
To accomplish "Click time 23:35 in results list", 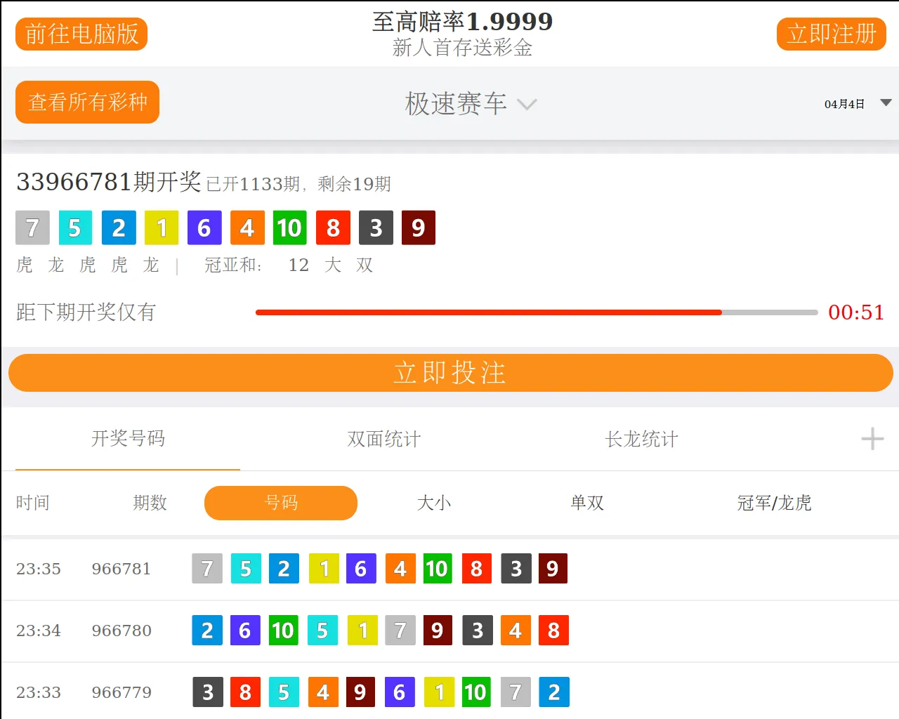I will click(39, 569).
